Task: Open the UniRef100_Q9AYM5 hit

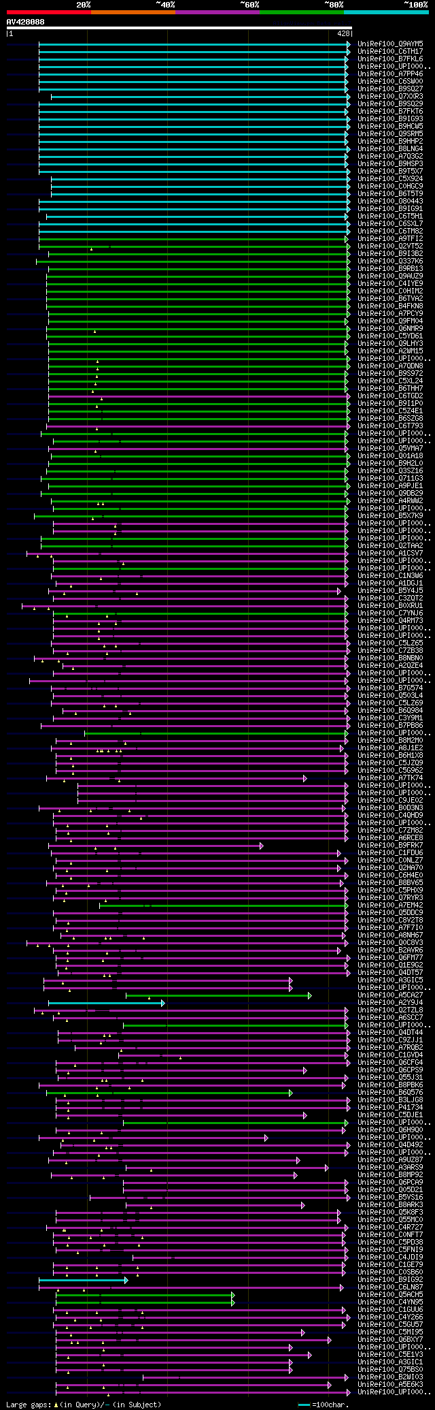Action: [x=390, y=44]
